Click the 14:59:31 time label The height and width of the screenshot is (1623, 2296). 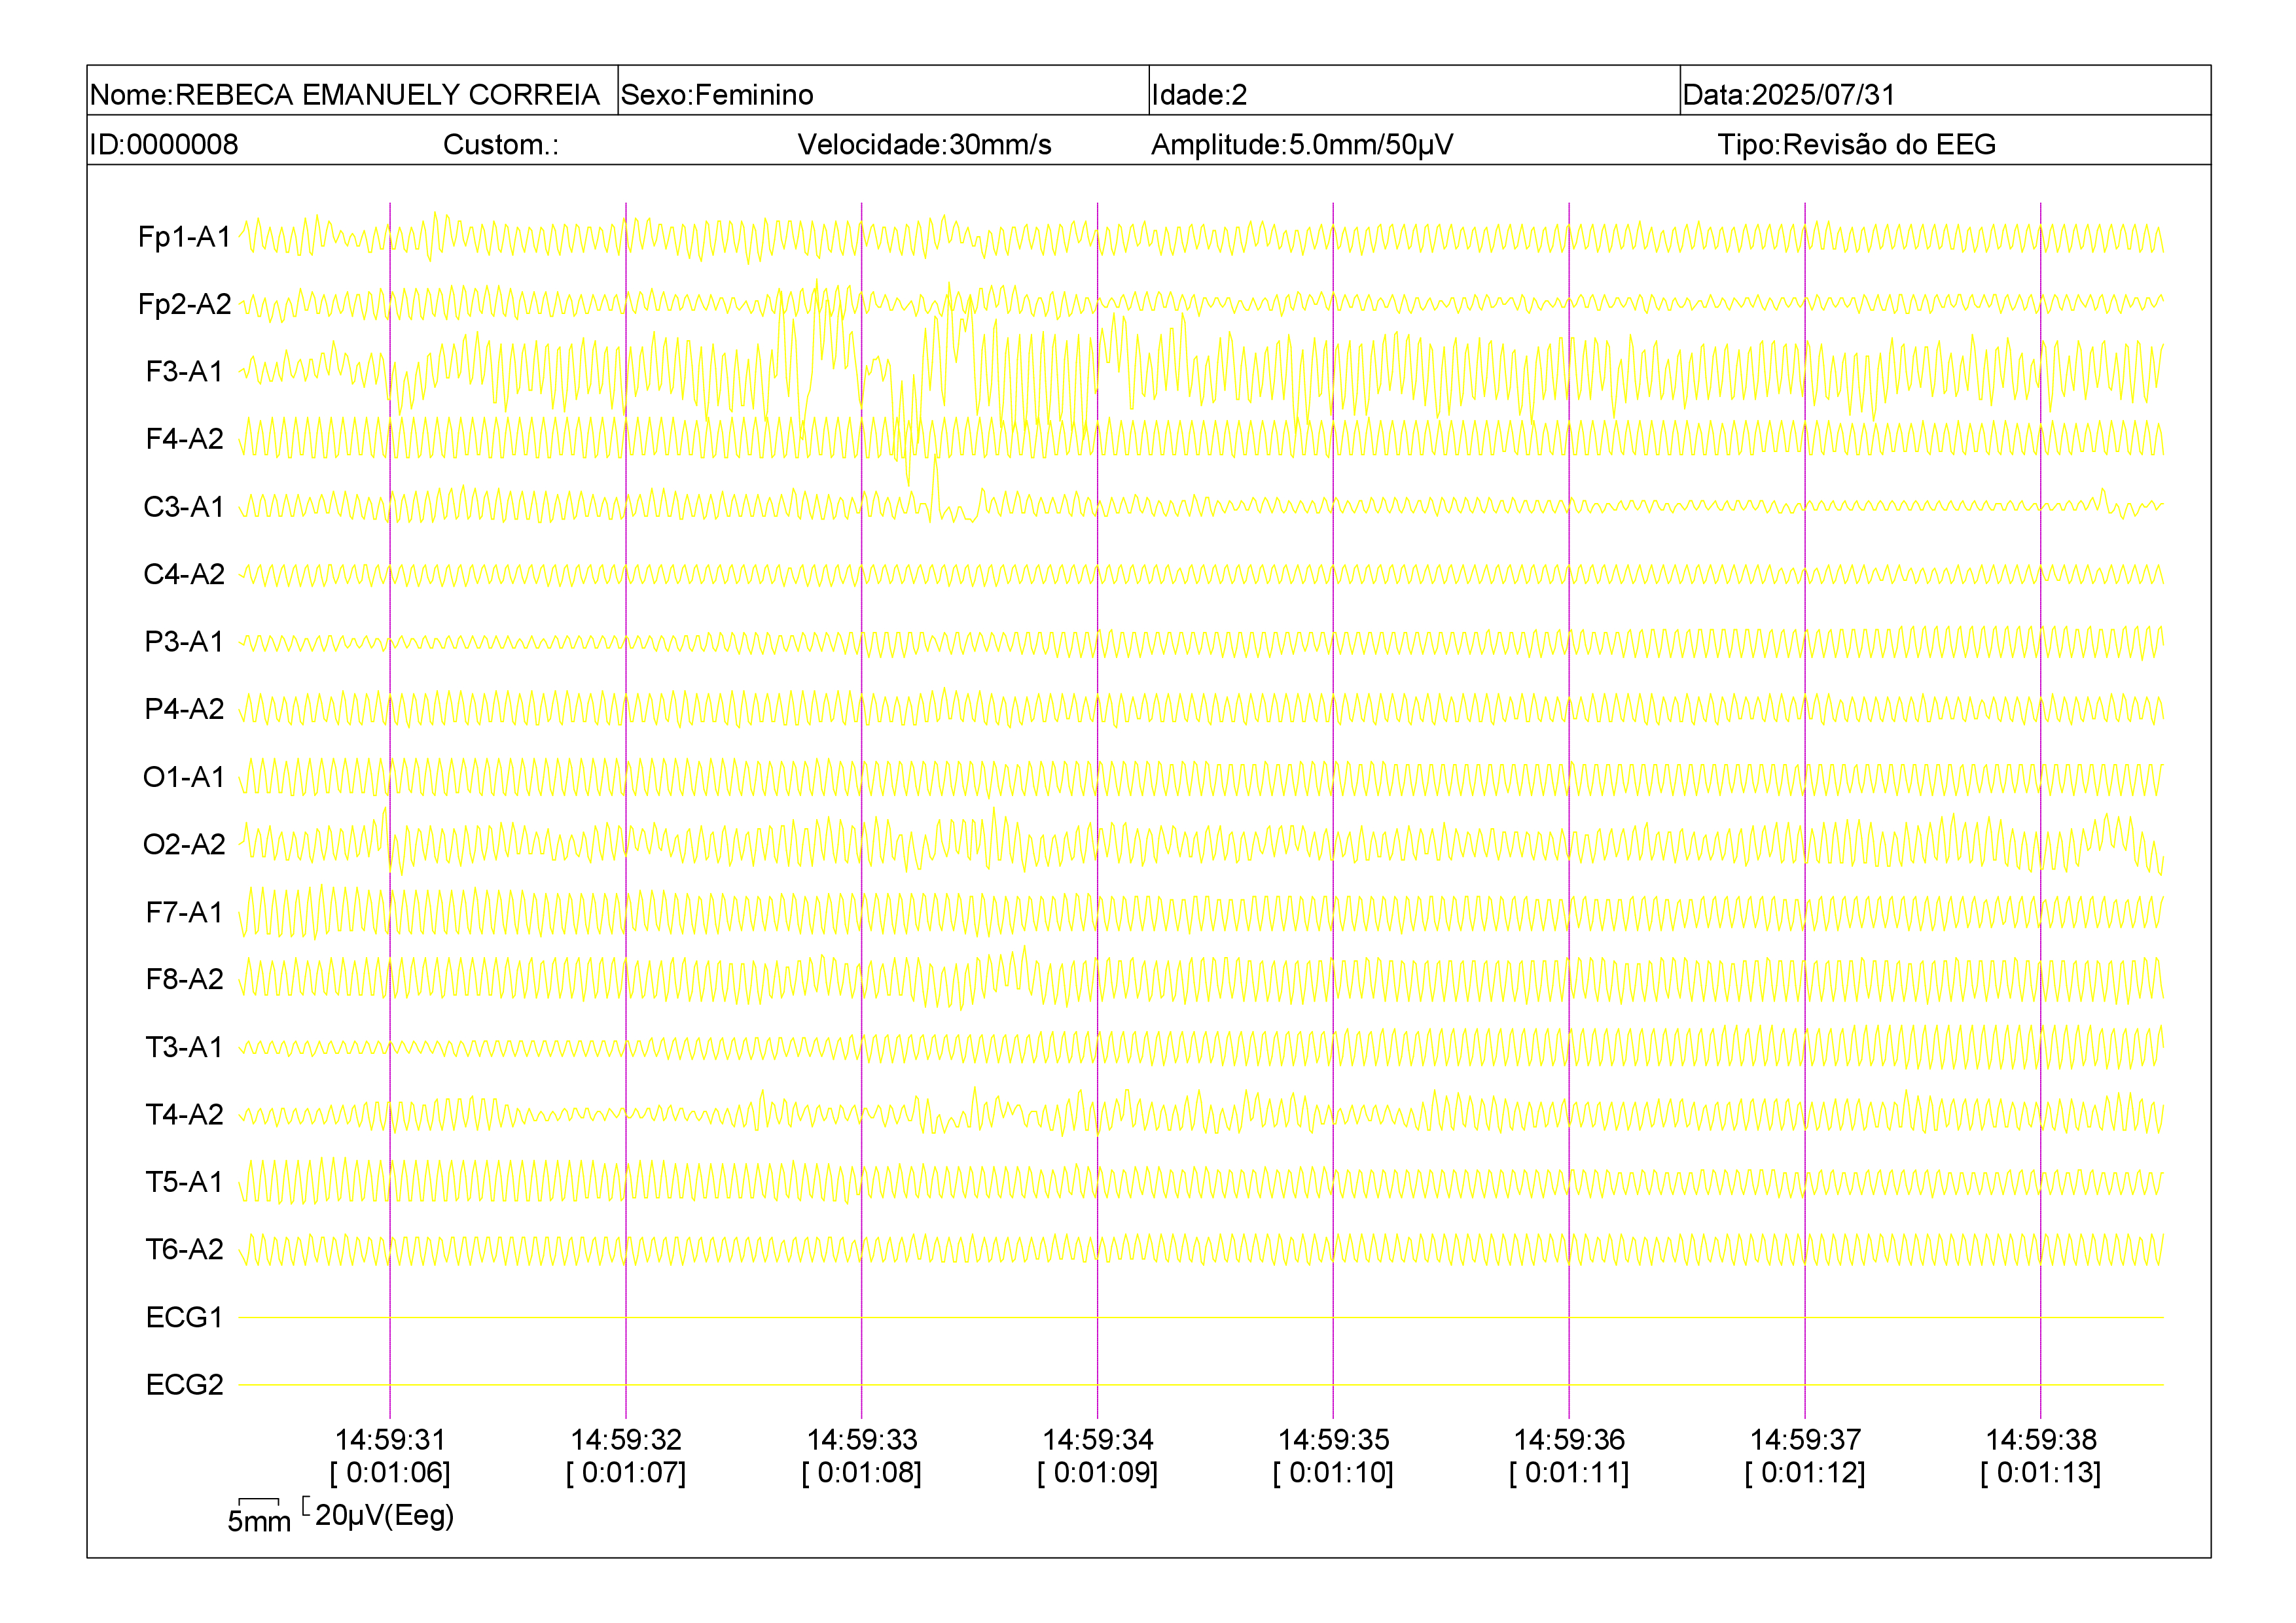tap(390, 1440)
